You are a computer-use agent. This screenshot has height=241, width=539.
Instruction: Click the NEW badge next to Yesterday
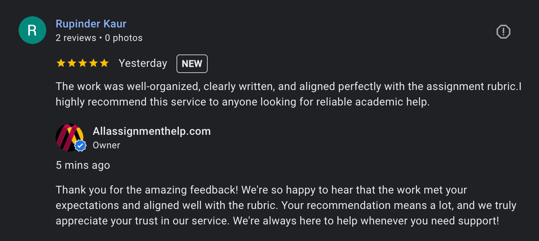[192, 63]
